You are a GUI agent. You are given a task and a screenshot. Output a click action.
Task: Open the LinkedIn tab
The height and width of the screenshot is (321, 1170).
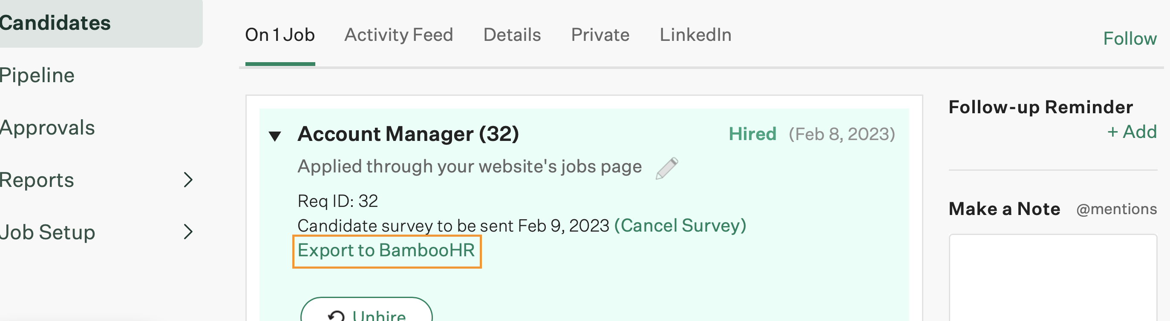696,34
